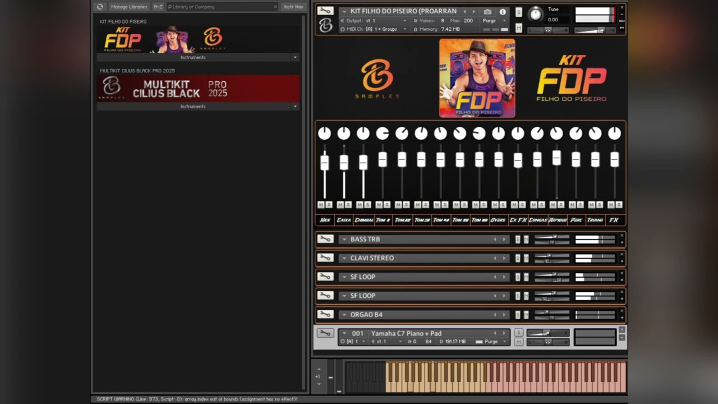Open the BASS TRB instrument name dropdown arrow
The height and width of the screenshot is (404, 718).
(344, 240)
